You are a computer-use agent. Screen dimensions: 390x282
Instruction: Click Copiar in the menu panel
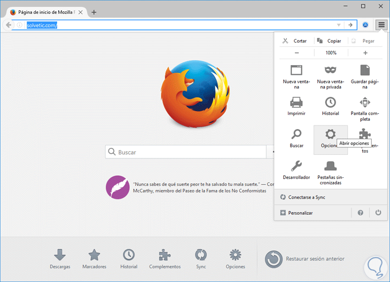click(x=329, y=41)
